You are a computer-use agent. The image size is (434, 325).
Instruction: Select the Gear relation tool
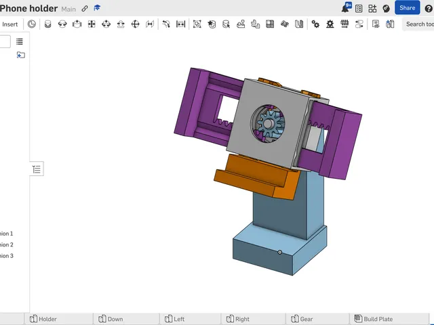(x=315, y=24)
